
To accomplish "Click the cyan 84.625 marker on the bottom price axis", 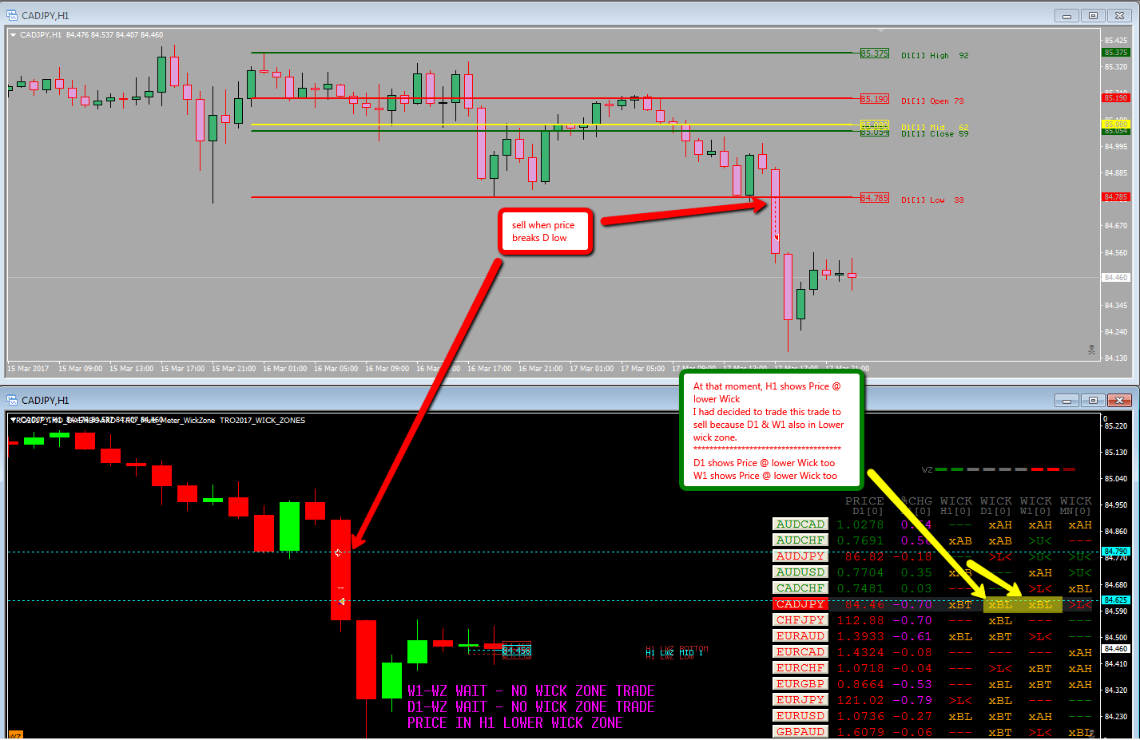I will click(1116, 600).
